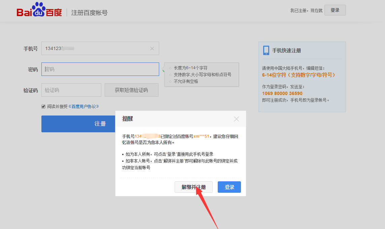The width and height of the screenshot is (385, 229).
Task: Click the Baidu logo
Action: coord(39,10)
